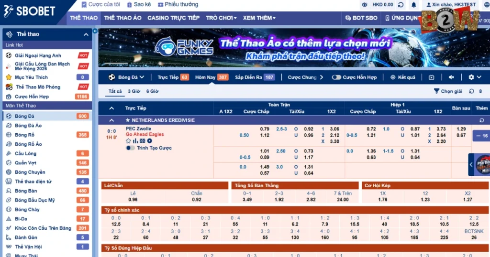
Task: Click the Cầu Lông shuttlecock icon
Action: click(x=9, y=153)
